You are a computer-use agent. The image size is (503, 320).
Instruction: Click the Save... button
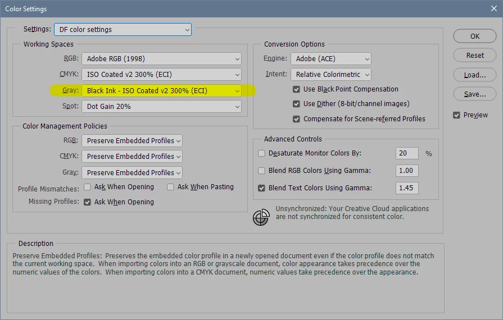click(475, 94)
